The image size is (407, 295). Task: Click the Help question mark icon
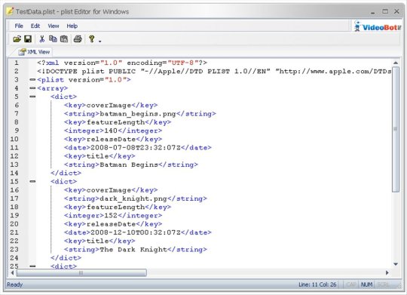91,39
